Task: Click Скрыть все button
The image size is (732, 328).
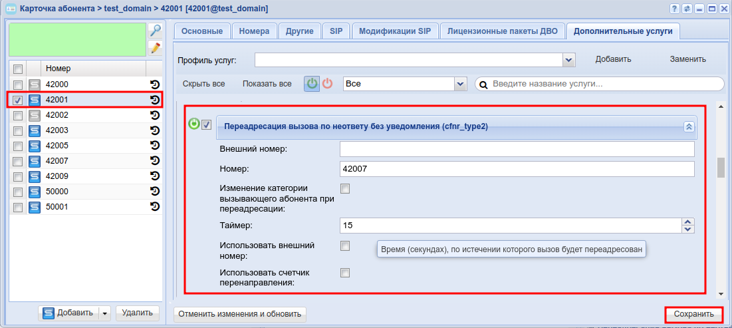Action: 204,84
